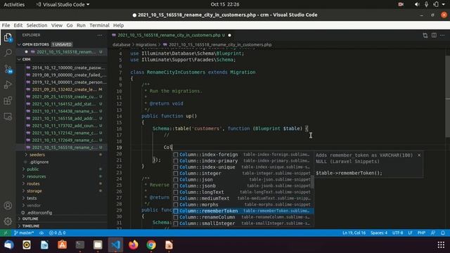This screenshot has width=450, height=253.
Task: Click the master branch indicator
Action: pos(24,233)
